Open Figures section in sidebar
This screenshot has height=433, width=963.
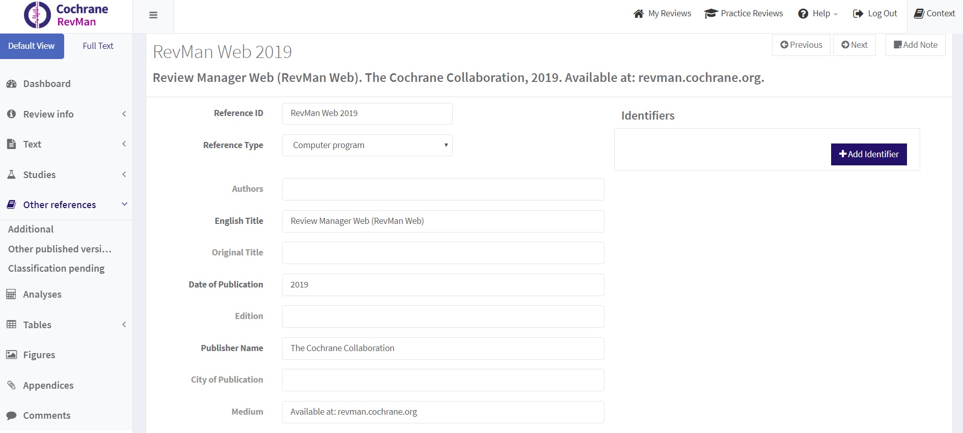(39, 355)
